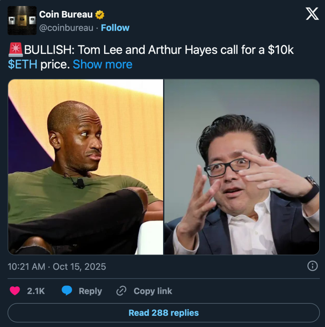Click the Coin Bureau display name

[x=66, y=14]
